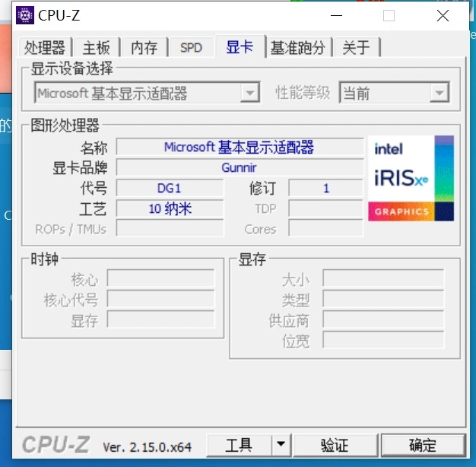Close the CPU-Z window

click(x=443, y=15)
